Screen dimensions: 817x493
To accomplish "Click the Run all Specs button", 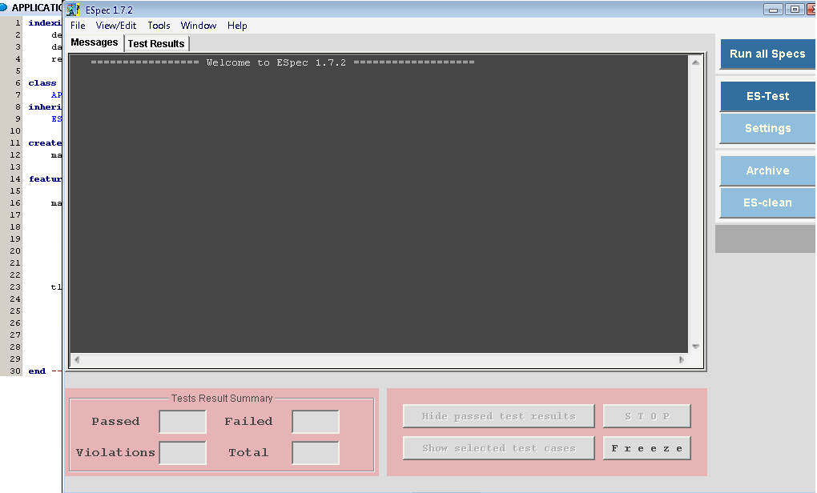I will 767,54.
